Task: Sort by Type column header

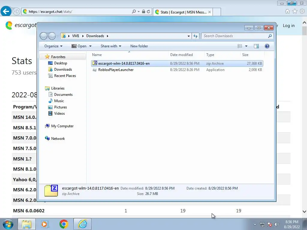Action: coord(222,55)
